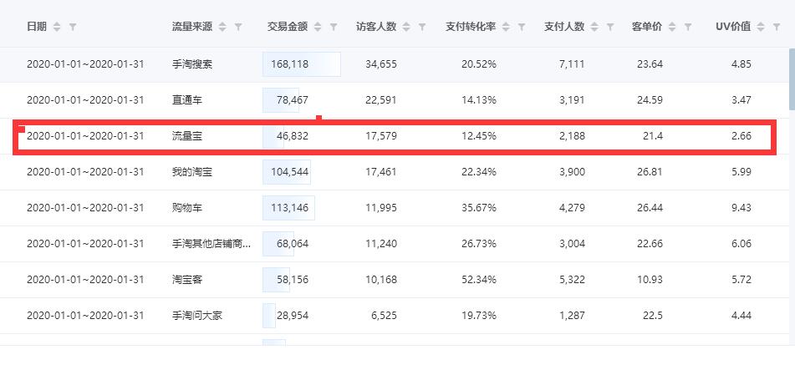Click filter icon for 支付转化率 column
The height and width of the screenshot is (365, 795).
(x=522, y=27)
